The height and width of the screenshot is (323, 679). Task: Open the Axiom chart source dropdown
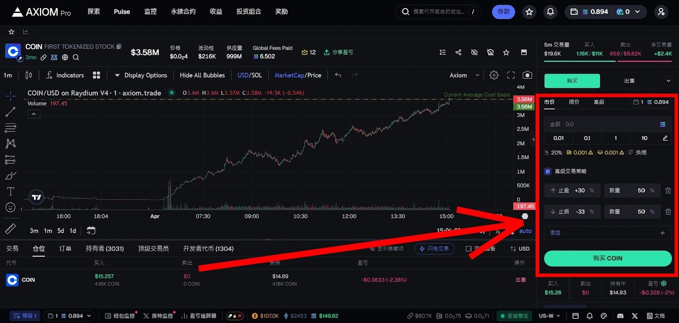pos(464,75)
